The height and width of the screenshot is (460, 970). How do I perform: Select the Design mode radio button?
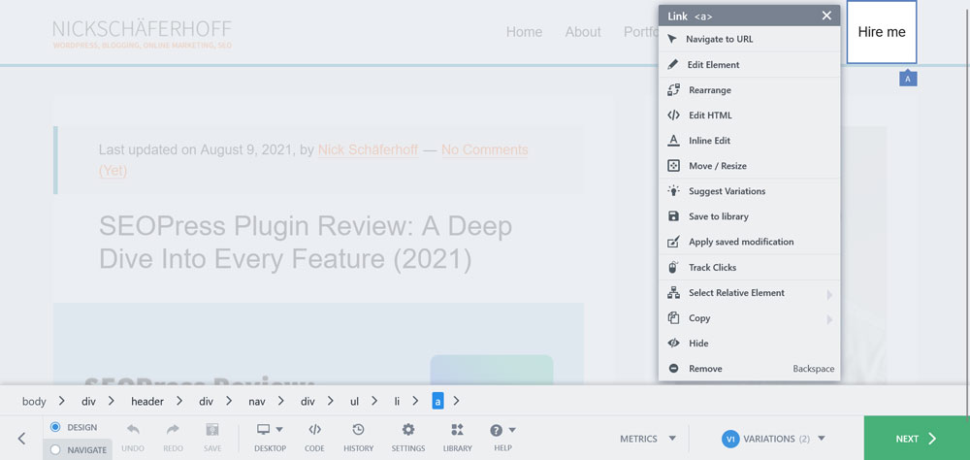[55, 427]
